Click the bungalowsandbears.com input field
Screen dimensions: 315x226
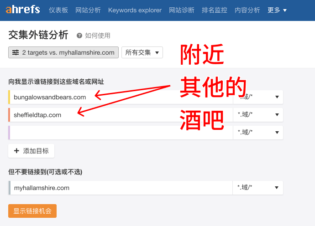click(x=121, y=97)
